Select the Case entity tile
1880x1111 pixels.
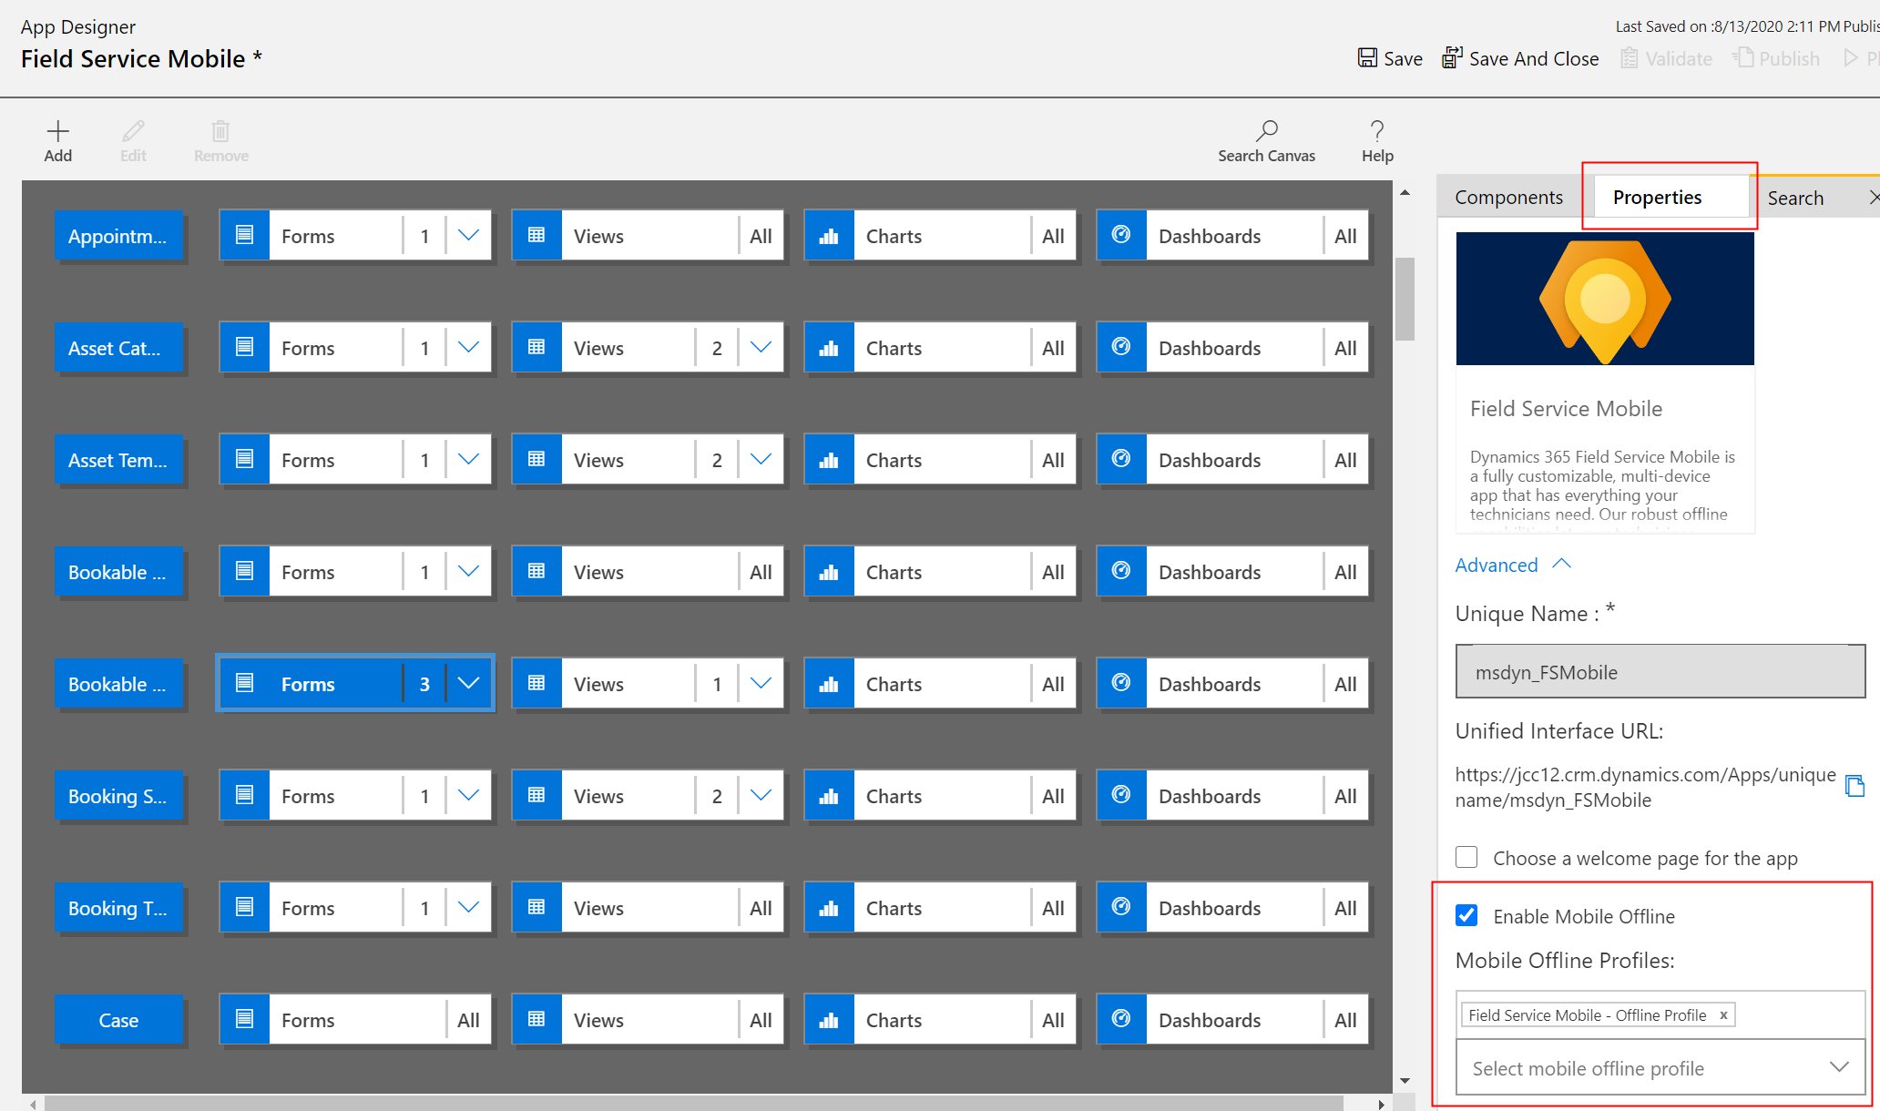(118, 1020)
